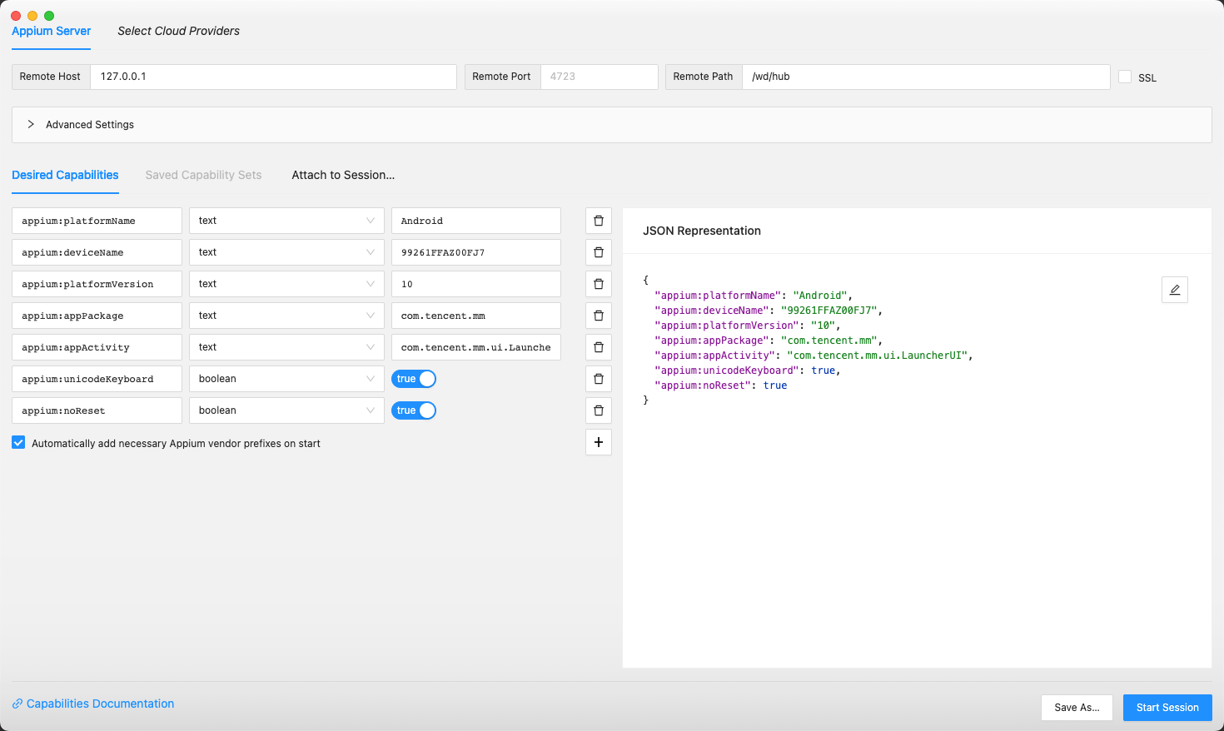Toggle the appium:noReset switch off

(414, 410)
